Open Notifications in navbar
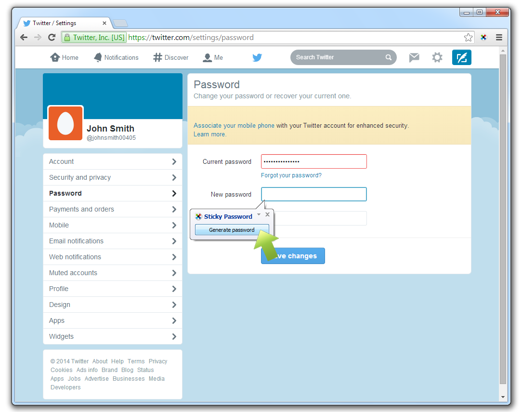The height and width of the screenshot is (412, 522). tap(116, 57)
